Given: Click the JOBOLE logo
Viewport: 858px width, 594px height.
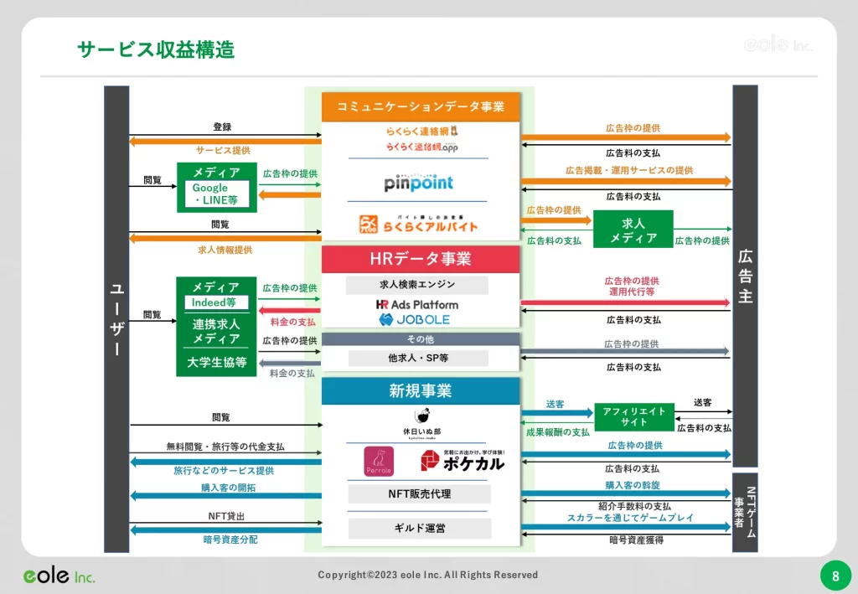Looking at the screenshot, I should tap(415, 319).
